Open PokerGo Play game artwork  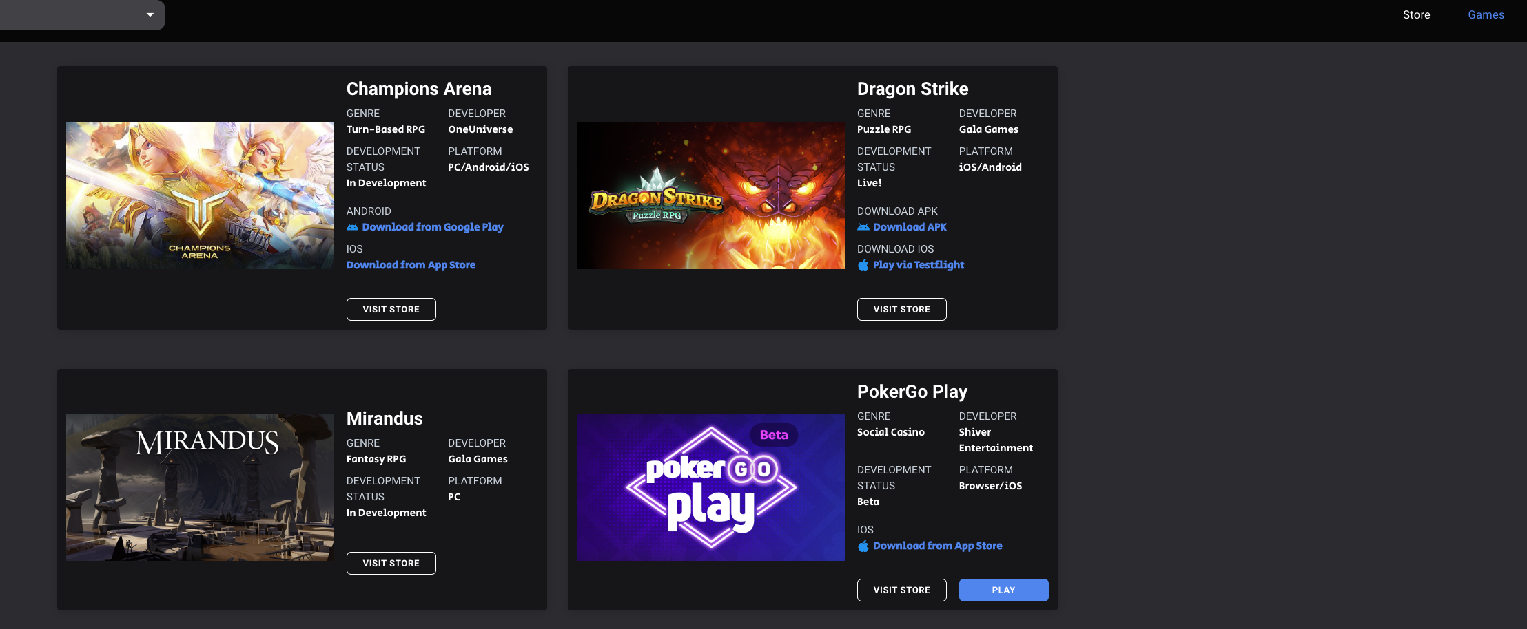[x=710, y=487]
